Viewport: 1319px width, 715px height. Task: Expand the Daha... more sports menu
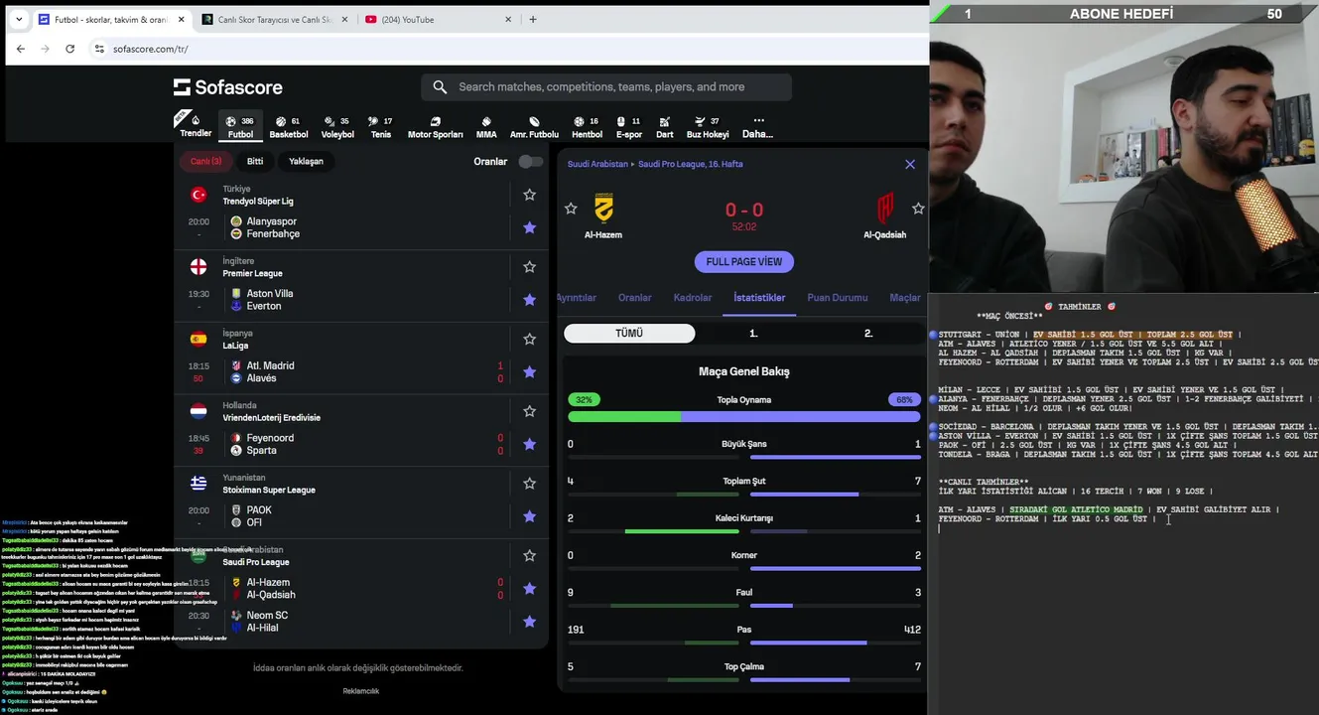pyautogui.click(x=758, y=126)
